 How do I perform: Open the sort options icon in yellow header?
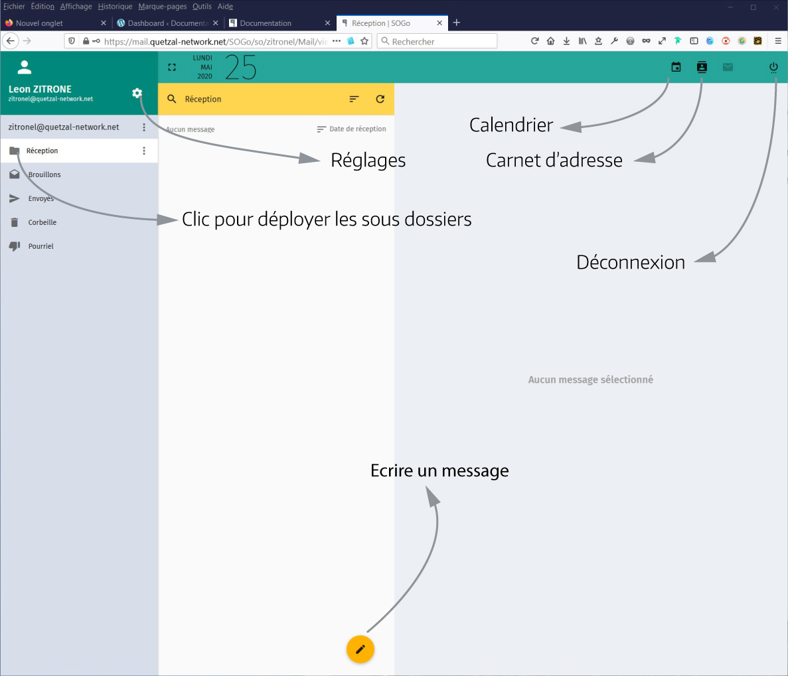(x=354, y=99)
